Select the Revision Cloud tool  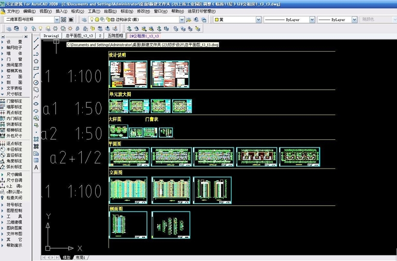coord(36,89)
